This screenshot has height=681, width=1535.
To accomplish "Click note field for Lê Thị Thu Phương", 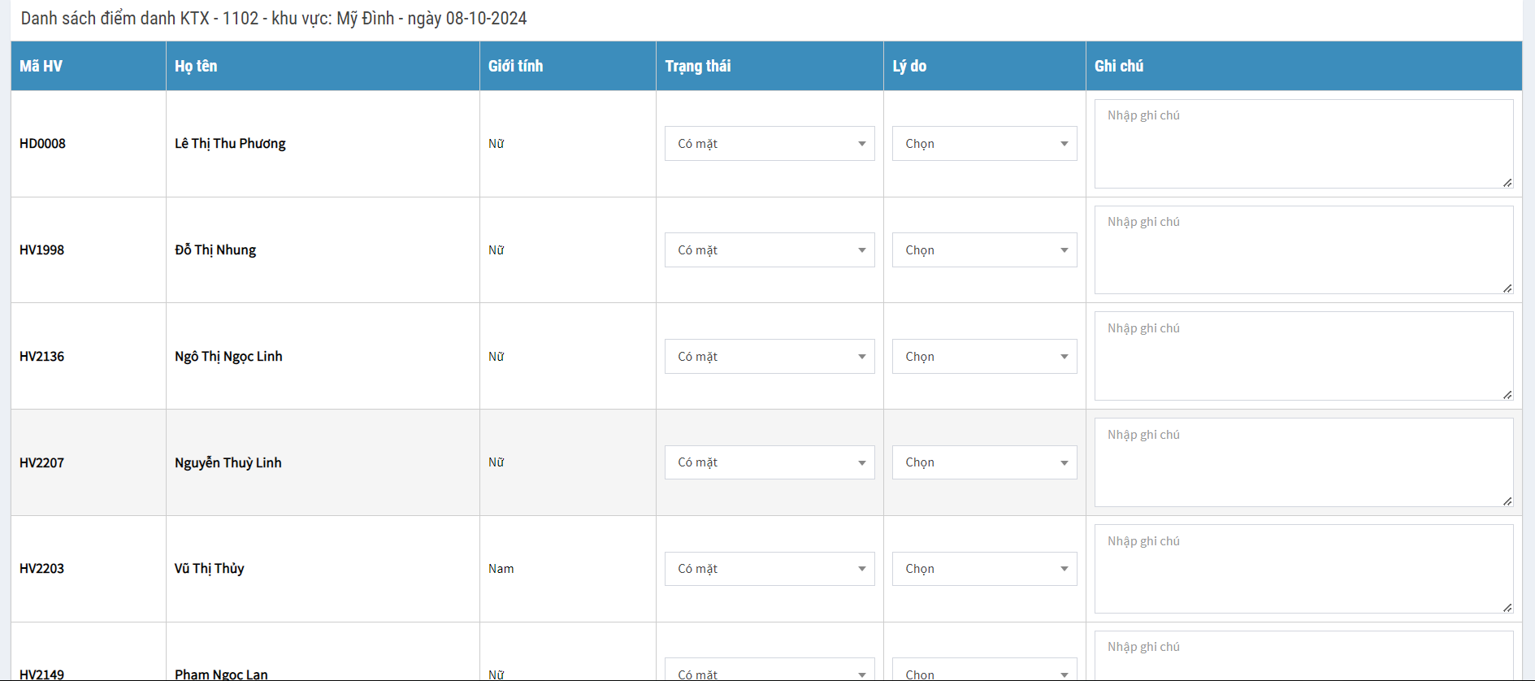I will [1303, 144].
